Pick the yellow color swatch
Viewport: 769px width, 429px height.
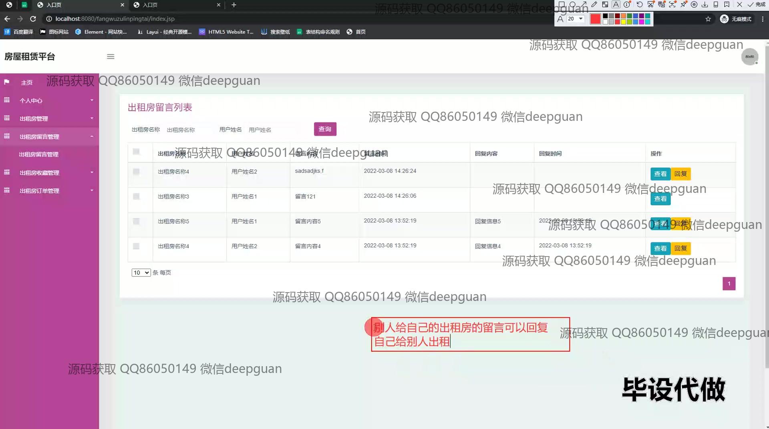tap(624, 22)
